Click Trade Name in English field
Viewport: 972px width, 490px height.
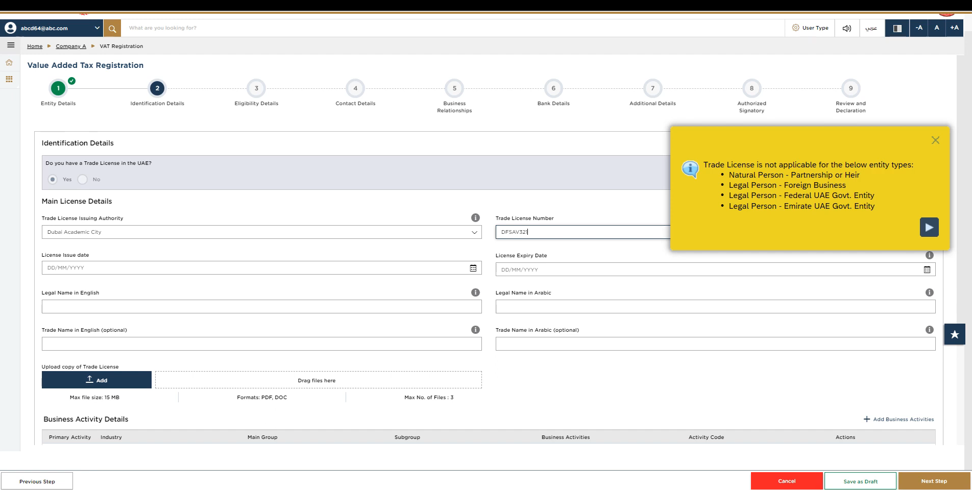(261, 344)
